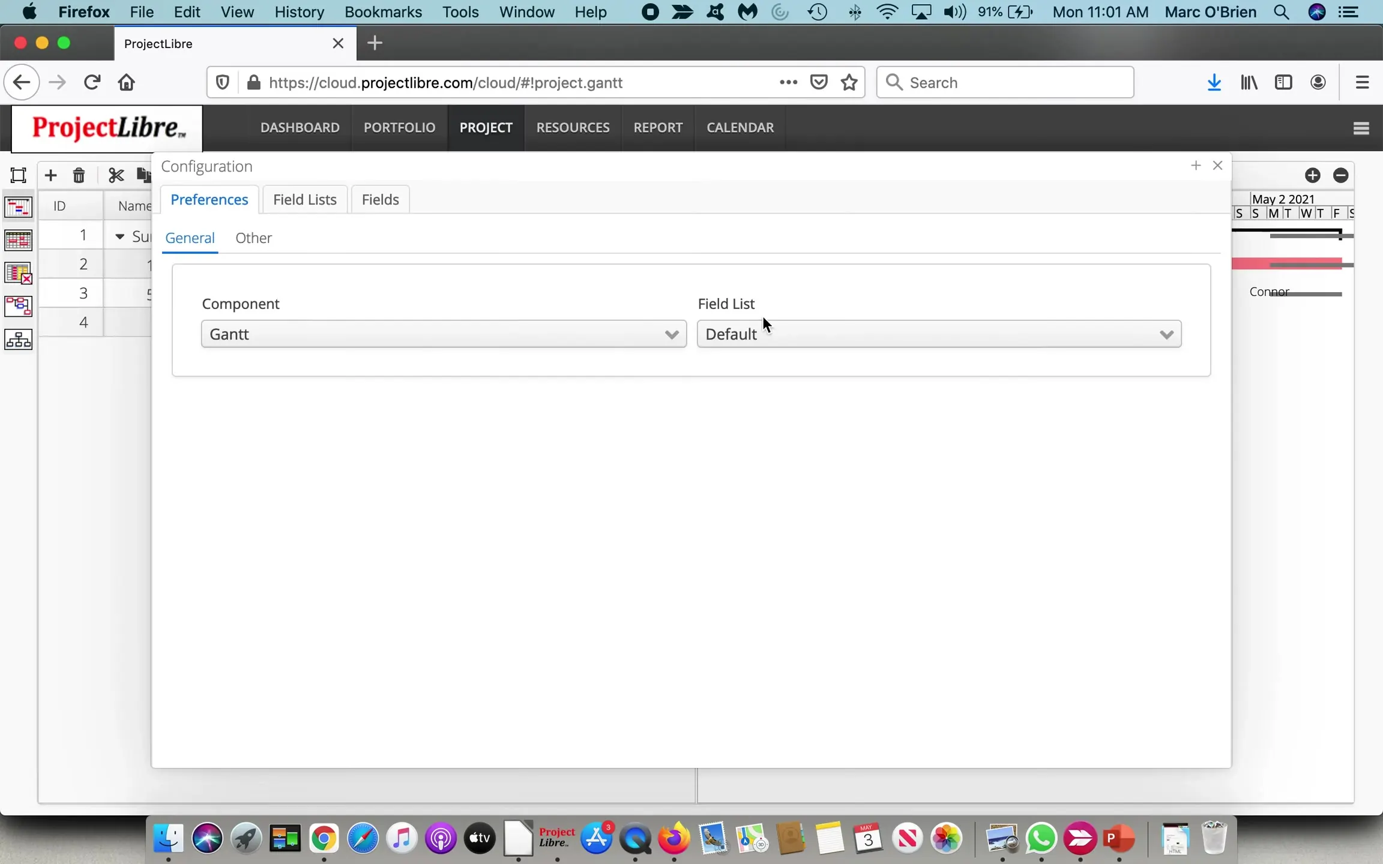Open WhatsApp from the Dock
The height and width of the screenshot is (864, 1383).
(1041, 838)
